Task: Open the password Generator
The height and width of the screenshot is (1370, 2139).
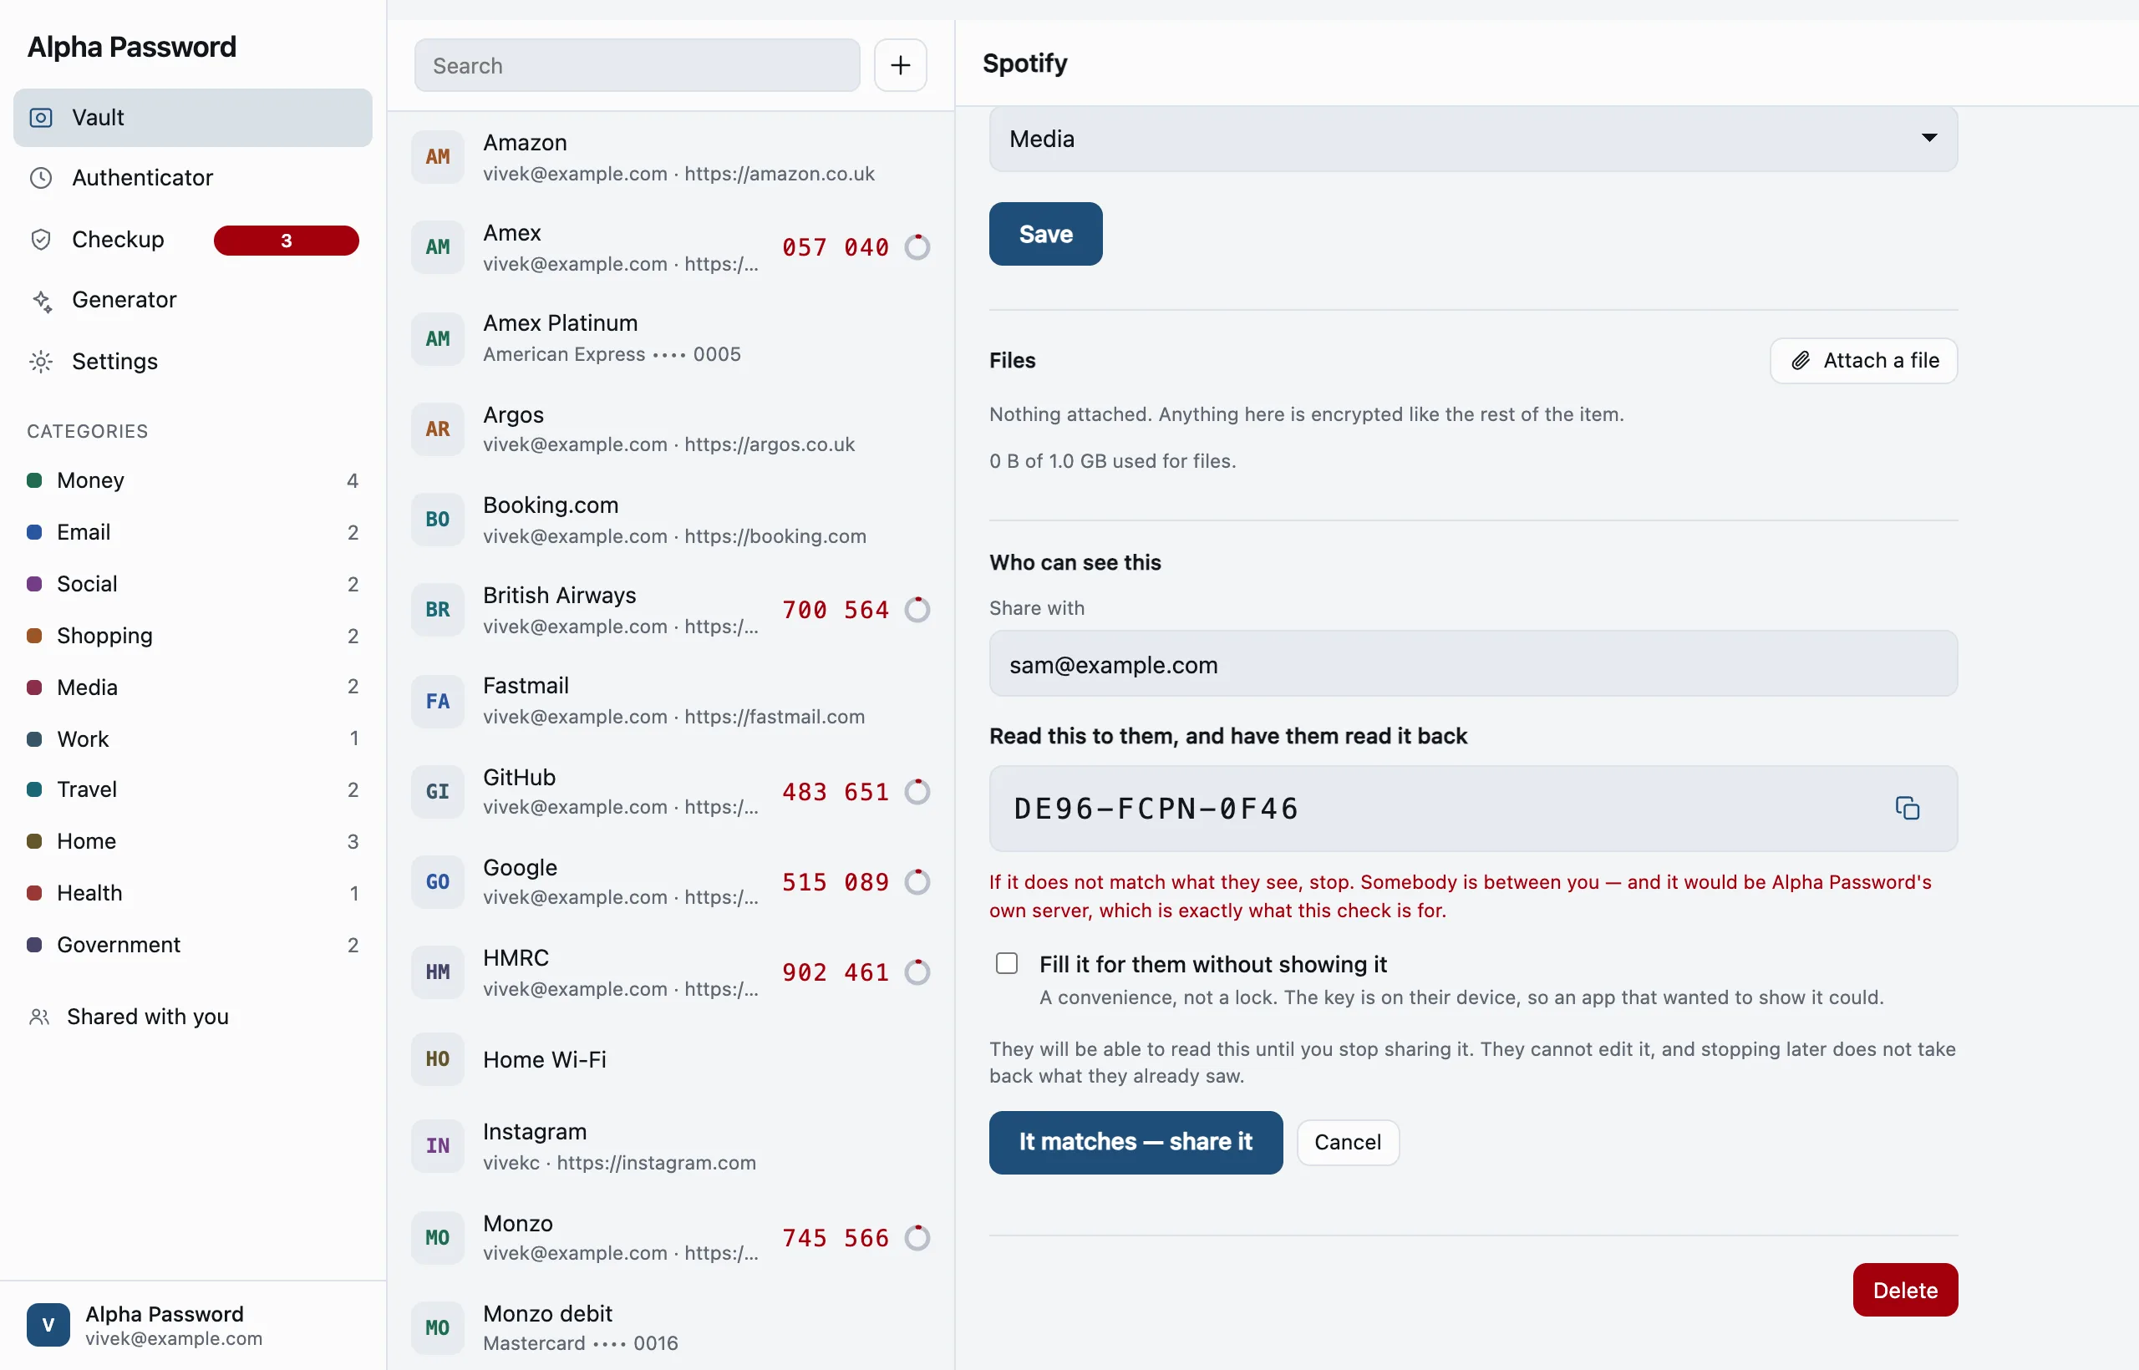Action: click(x=192, y=301)
